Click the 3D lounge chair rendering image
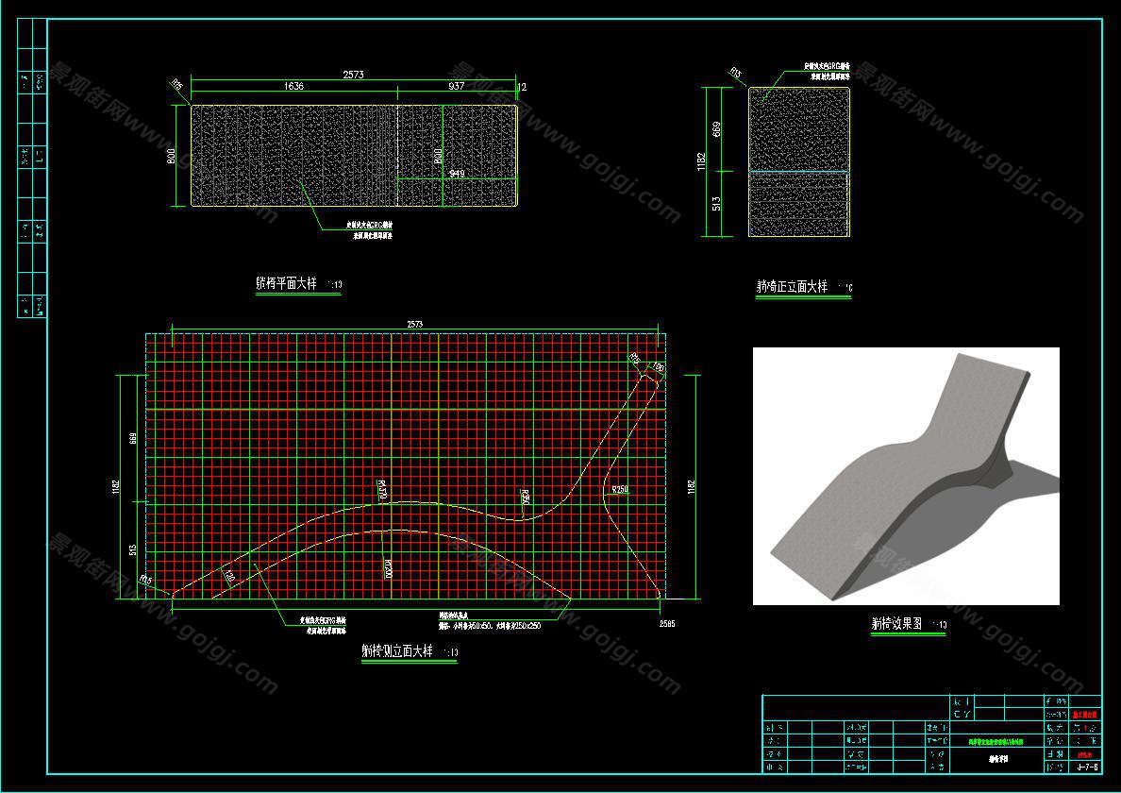This screenshot has height=793, width=1121. (x=904, y=476)
